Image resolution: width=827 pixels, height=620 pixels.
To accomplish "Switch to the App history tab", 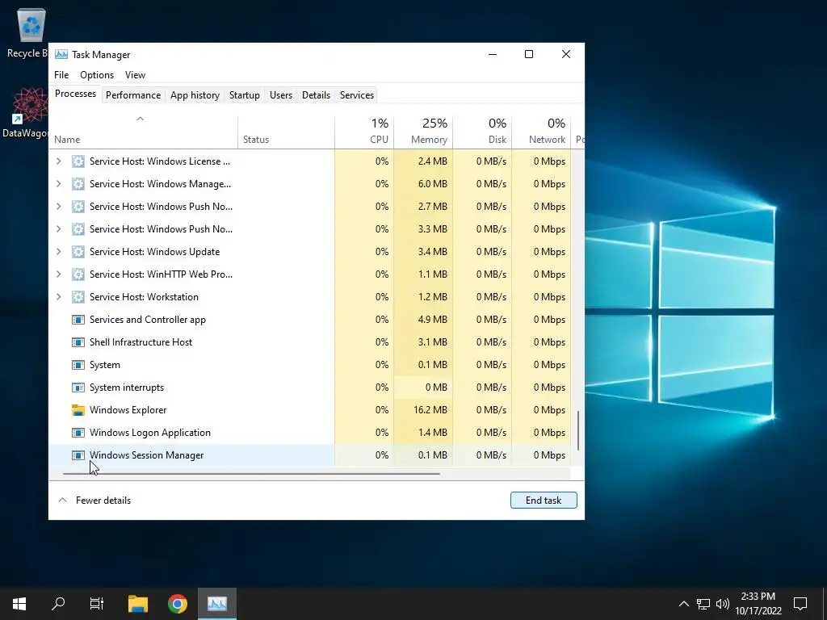I will pos(195,95).
